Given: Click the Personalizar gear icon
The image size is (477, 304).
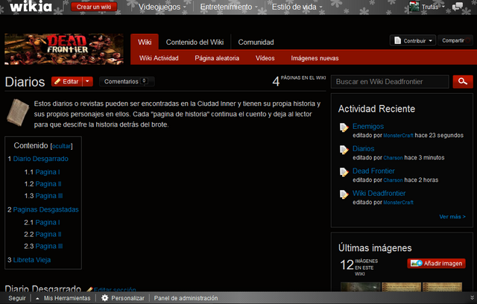Looking at the screenshot, I should 104,298.
